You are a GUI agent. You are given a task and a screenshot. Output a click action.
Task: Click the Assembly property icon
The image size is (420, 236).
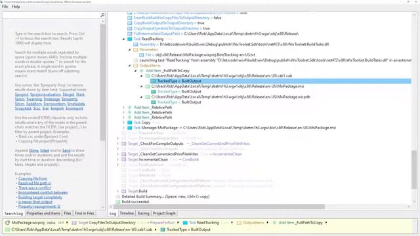point(136,45)
